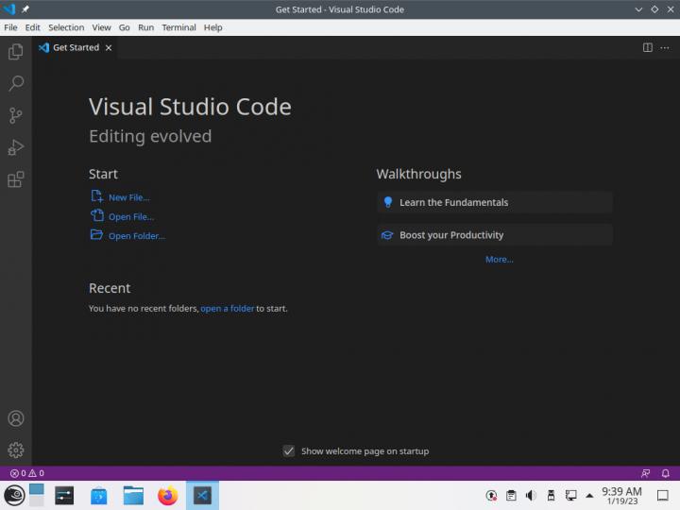680x510 pixels.
Task: Launch Firefox from the taskbar
Action: pyautogui.click(x=167, y=495)
